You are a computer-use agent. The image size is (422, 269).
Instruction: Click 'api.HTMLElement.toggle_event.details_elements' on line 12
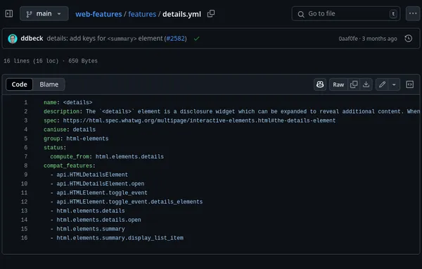[x=129, y=201]
